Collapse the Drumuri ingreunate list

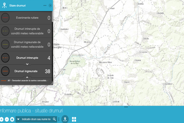coord(27,77)
